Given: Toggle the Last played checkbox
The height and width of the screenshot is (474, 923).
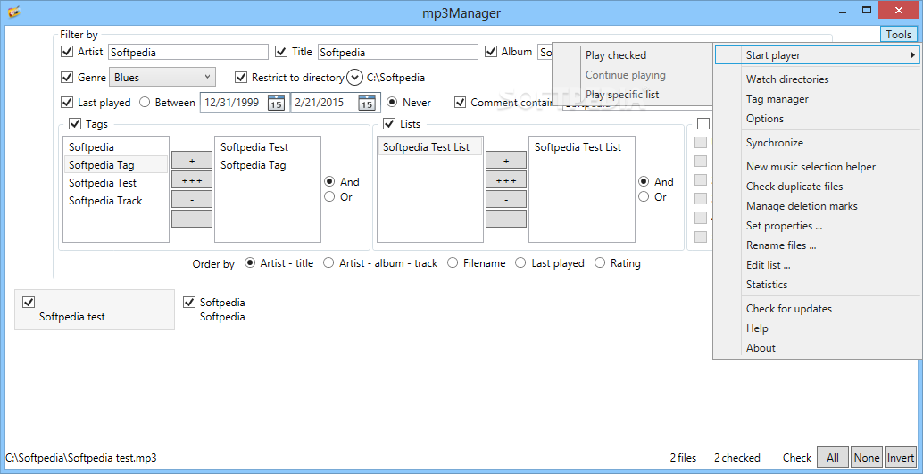Looking at the screenshot, I should pyautogui.click(x=67, y=103).
